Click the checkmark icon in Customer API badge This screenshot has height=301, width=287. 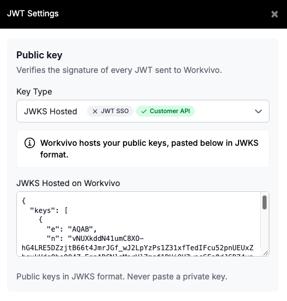(x=144, y=111)
